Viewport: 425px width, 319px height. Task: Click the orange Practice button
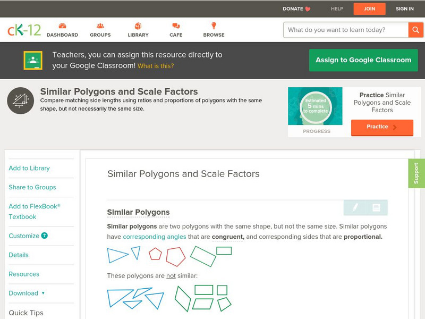point(381,127)
